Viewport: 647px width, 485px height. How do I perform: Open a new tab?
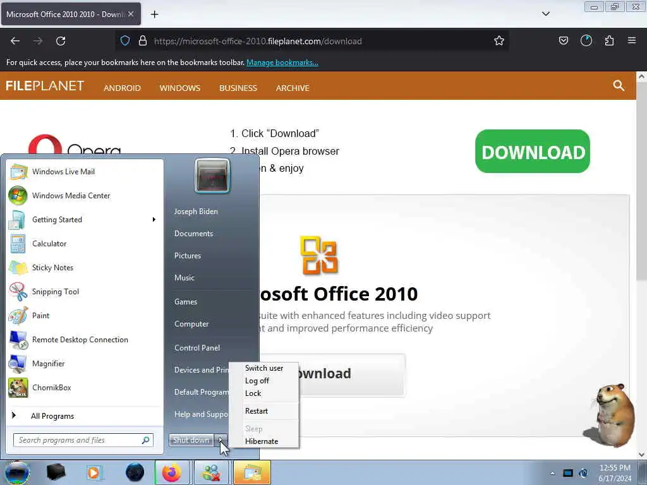click(x=154, y=15)
